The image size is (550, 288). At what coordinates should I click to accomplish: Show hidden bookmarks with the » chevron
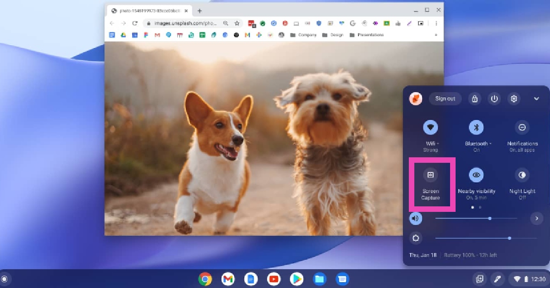click(436, 35)
